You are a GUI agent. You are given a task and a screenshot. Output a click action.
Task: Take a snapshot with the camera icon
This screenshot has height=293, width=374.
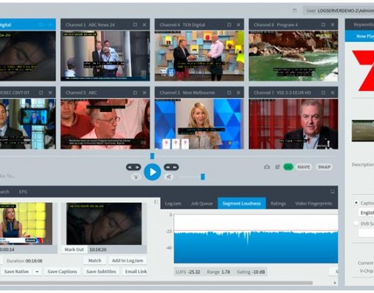[267, 167]
